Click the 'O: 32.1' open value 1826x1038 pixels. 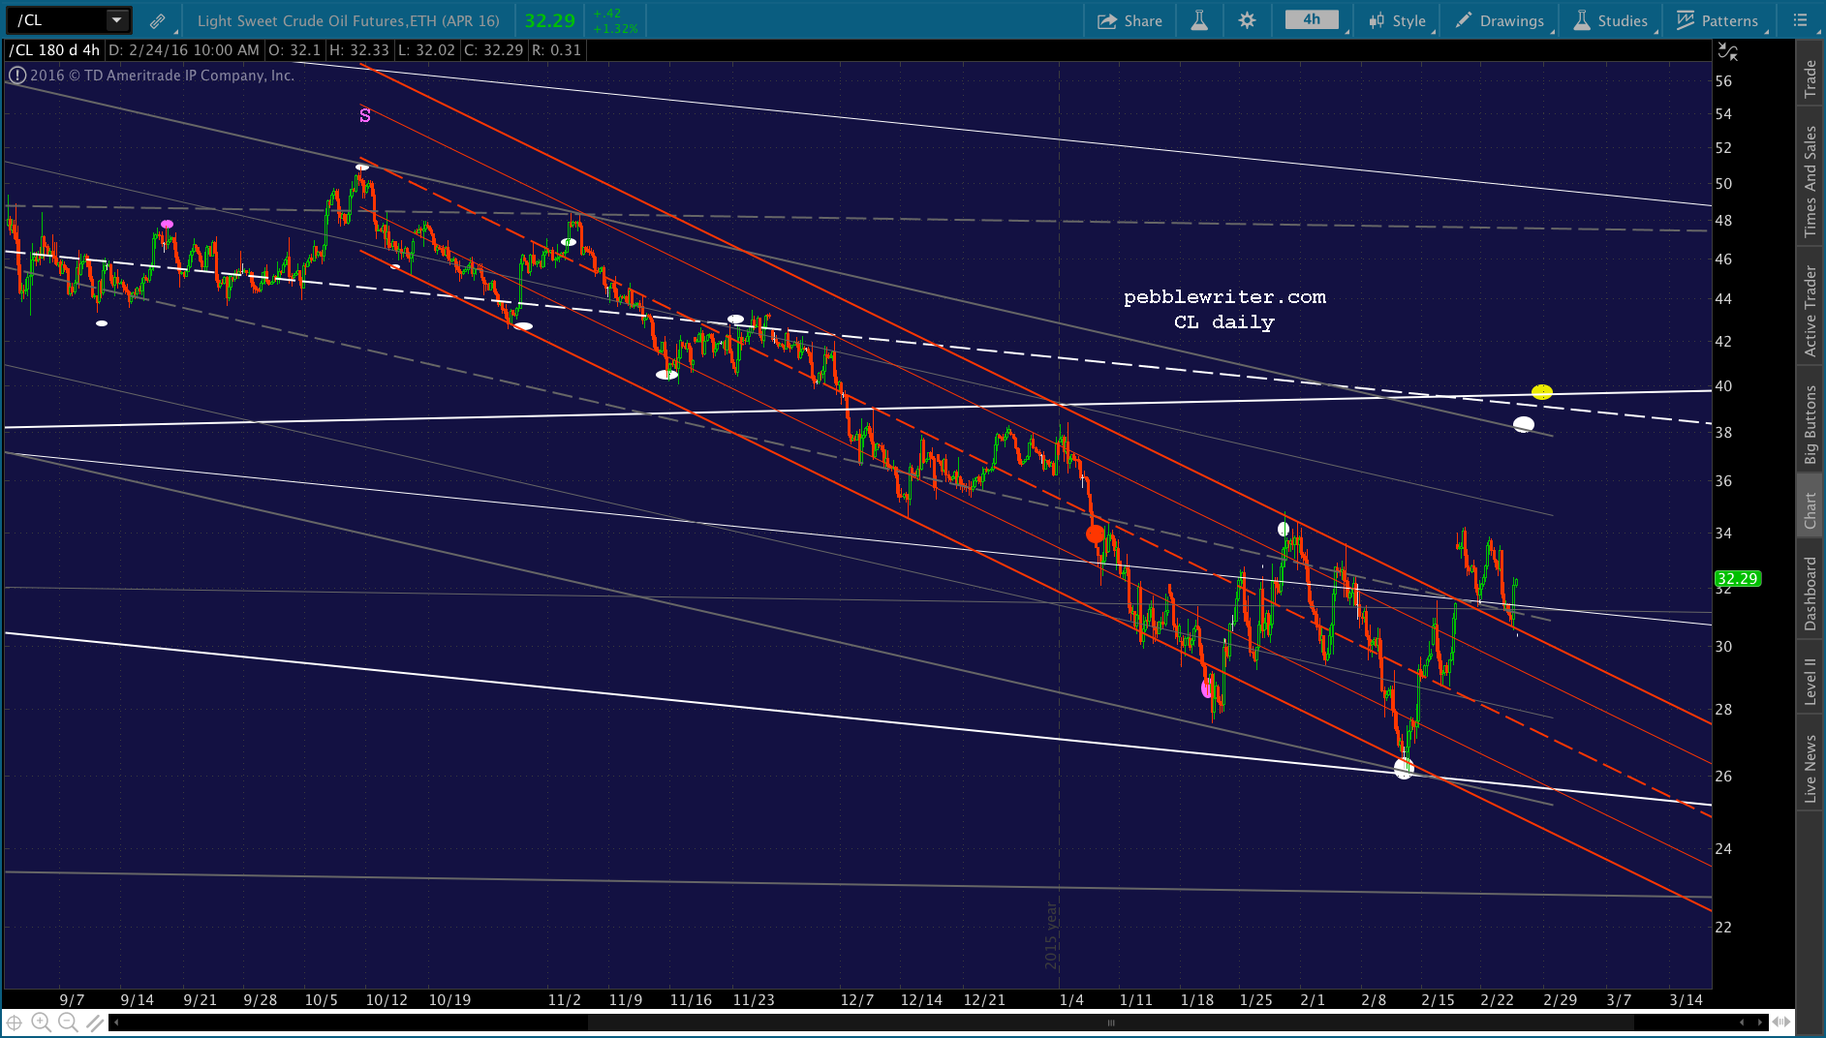click(294, 49)
